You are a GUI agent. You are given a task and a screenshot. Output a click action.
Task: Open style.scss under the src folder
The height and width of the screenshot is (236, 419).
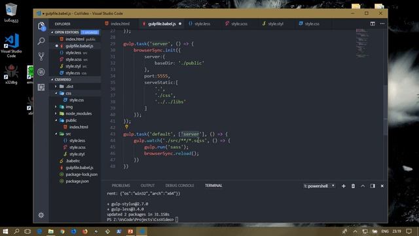click(x=77, y=147)
